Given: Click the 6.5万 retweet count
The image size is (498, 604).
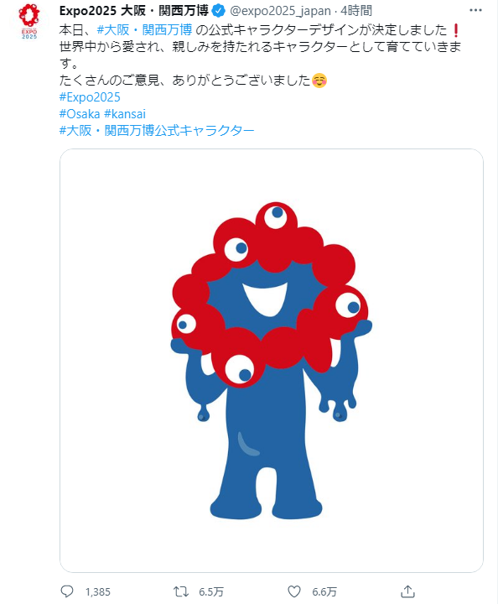Looking at the screenshot, I should (x=211, y=591).
